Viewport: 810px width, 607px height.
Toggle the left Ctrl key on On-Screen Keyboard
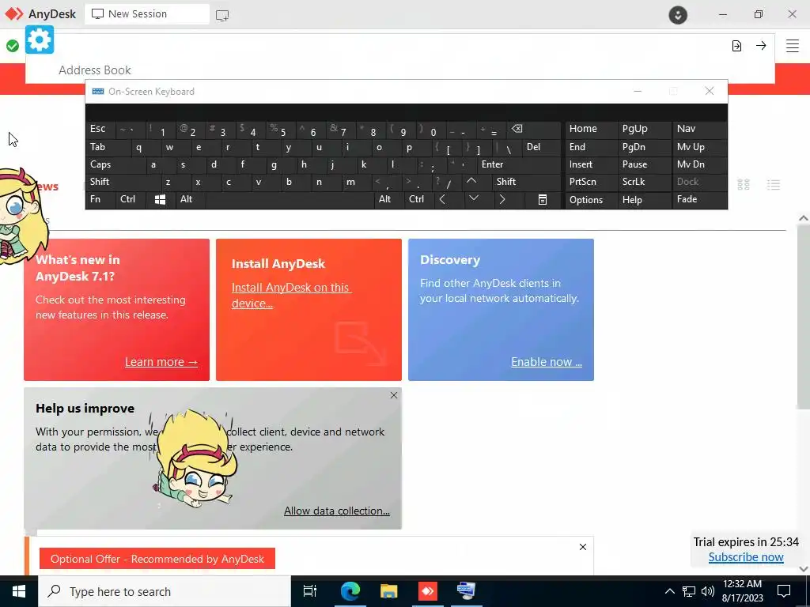pos(131,199)
